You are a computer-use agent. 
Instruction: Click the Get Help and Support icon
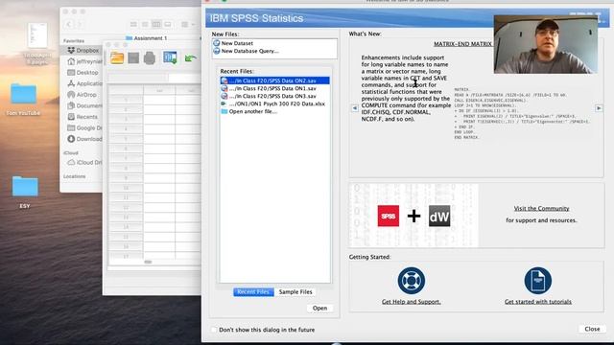[412, 281]
